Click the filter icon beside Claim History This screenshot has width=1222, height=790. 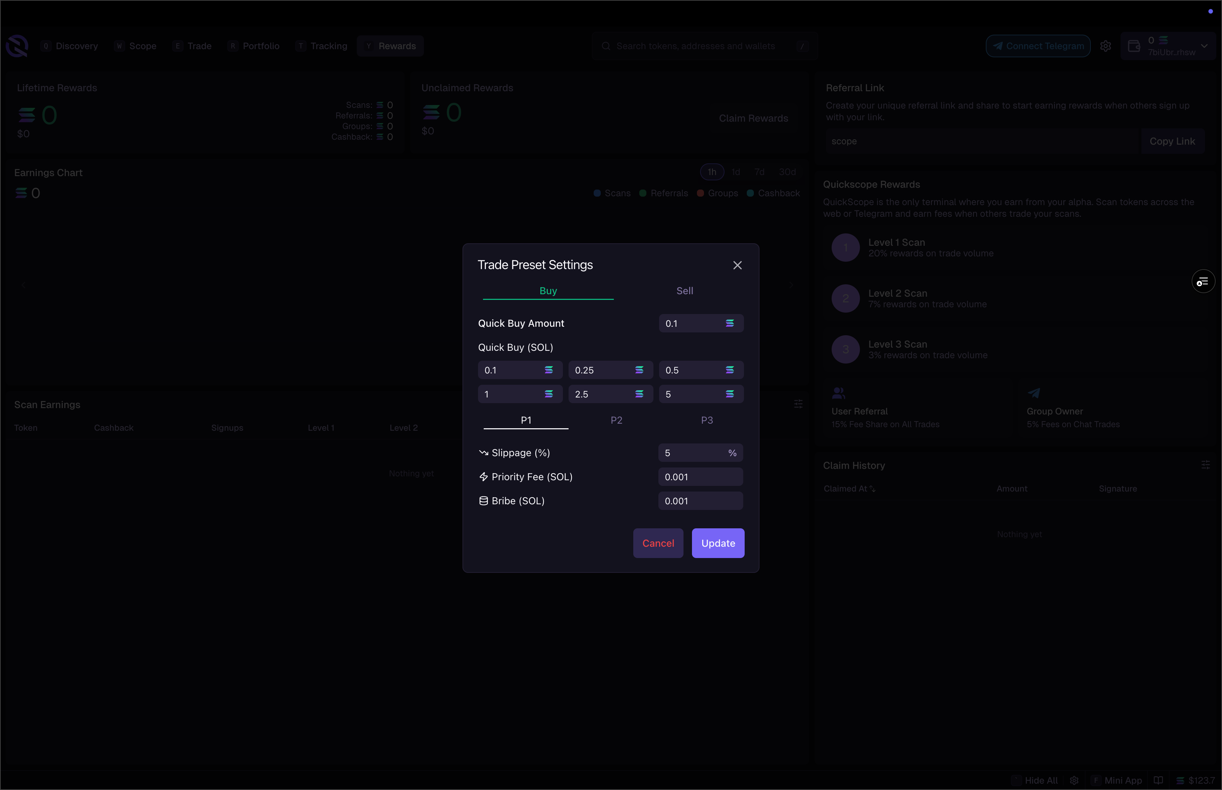pyautogui.click(x=1206, y=465)
